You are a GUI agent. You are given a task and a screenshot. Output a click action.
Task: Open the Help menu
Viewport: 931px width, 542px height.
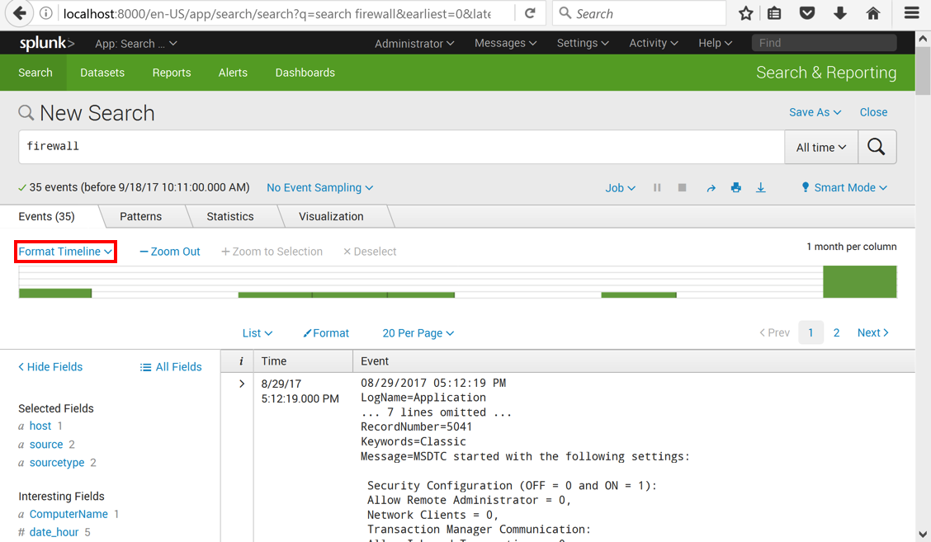tap(715, 43)
